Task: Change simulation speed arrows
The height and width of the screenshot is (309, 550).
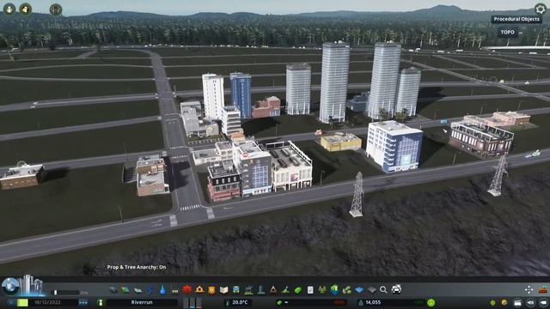Action: 83,302
